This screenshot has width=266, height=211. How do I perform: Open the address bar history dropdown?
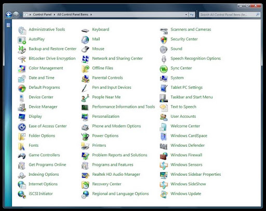[186, 15]
